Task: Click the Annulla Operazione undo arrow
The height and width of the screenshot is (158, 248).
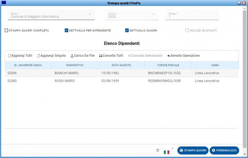Action: click(x=169, y=56)
